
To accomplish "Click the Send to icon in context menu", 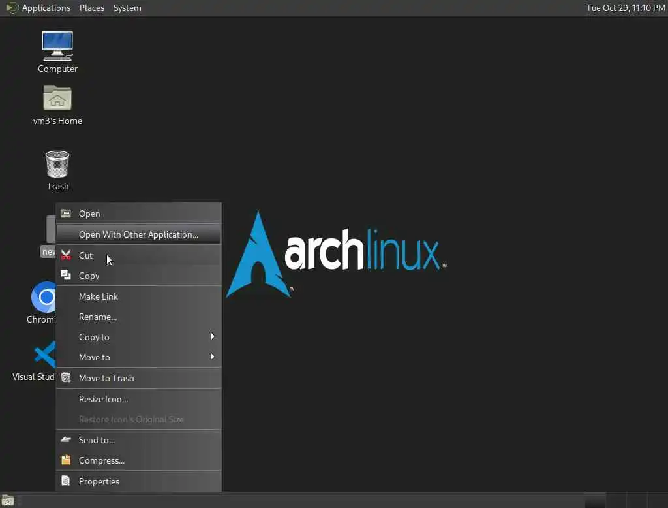I will 66,439.
